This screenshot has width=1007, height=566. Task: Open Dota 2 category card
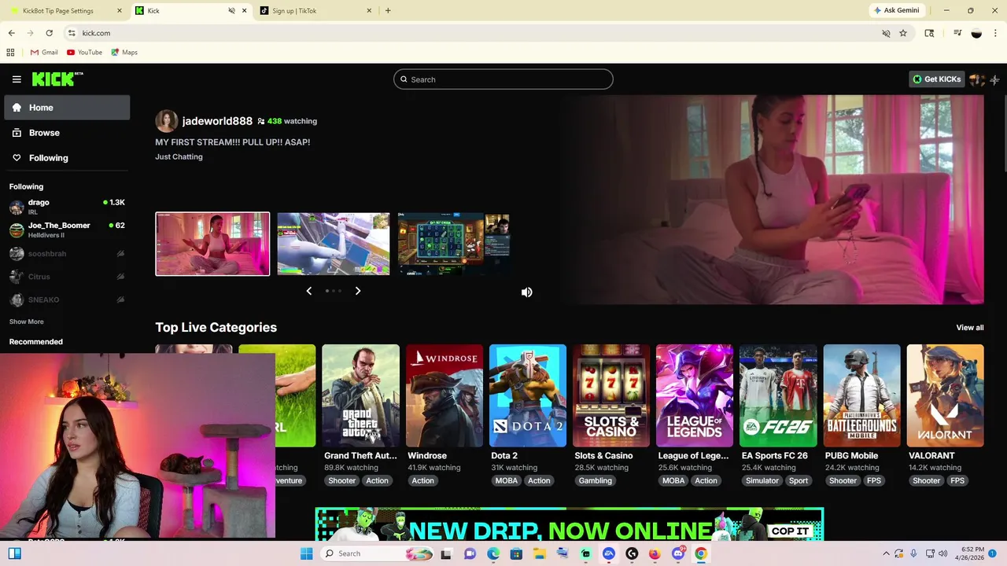528,395
